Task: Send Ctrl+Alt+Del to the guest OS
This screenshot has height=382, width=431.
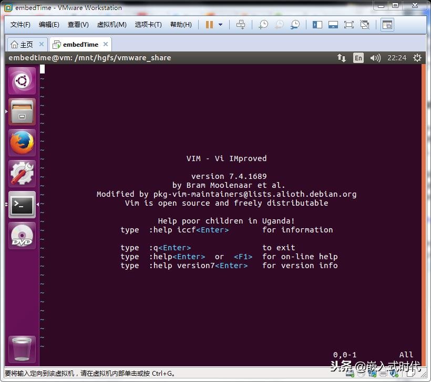Action: click(x=241, y=24)
